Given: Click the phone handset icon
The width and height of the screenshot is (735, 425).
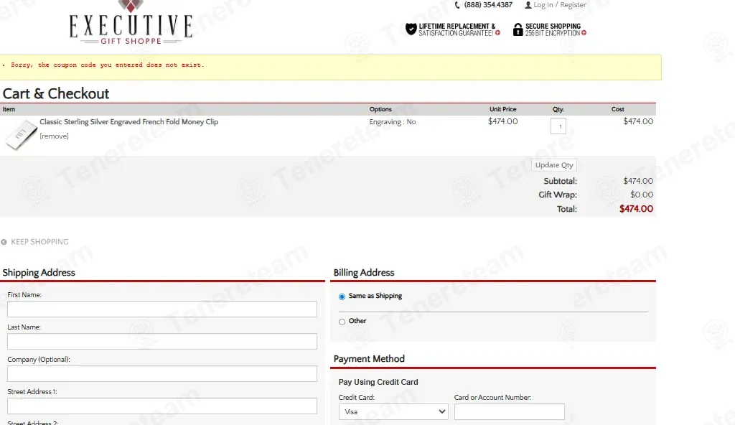Looking at the screenshot, I should [457, 5].
